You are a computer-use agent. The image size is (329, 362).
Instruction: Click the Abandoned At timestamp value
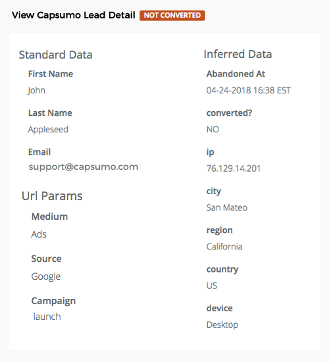[x=249, y=90]
